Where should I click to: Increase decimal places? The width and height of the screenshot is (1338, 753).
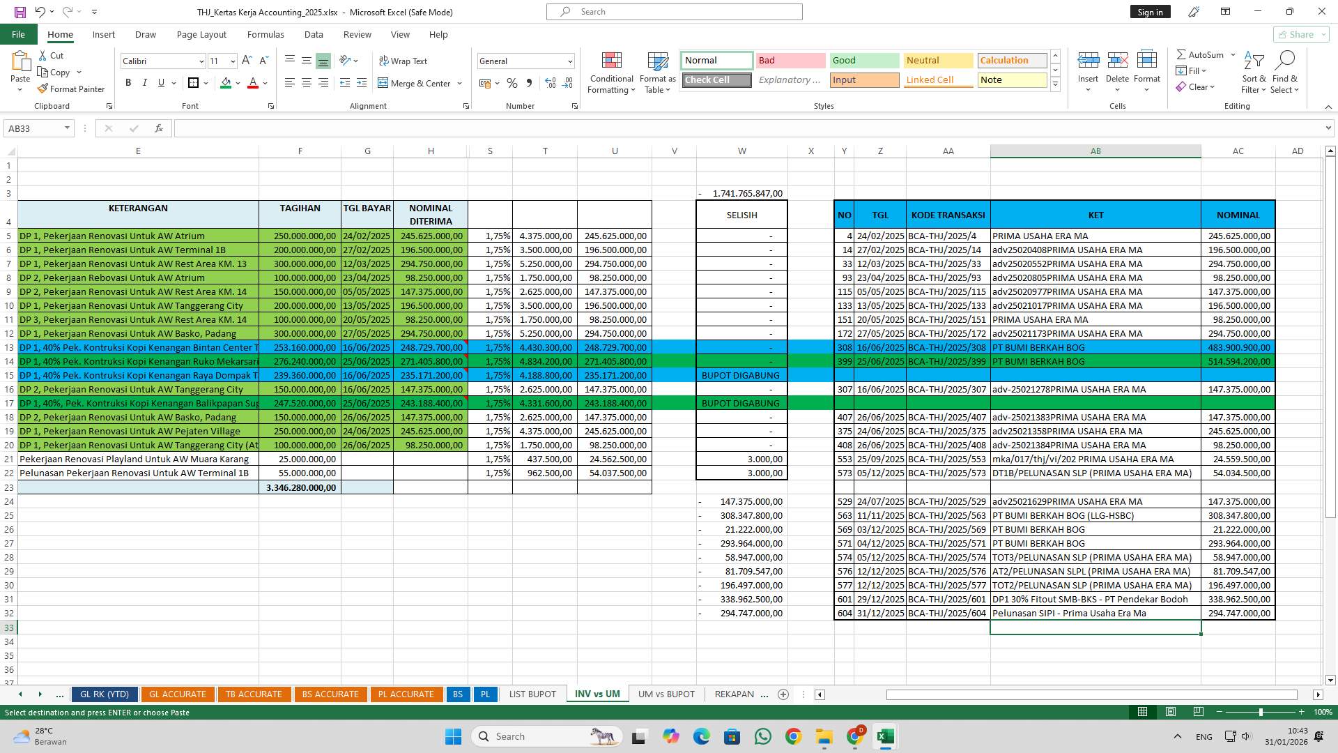550,83
